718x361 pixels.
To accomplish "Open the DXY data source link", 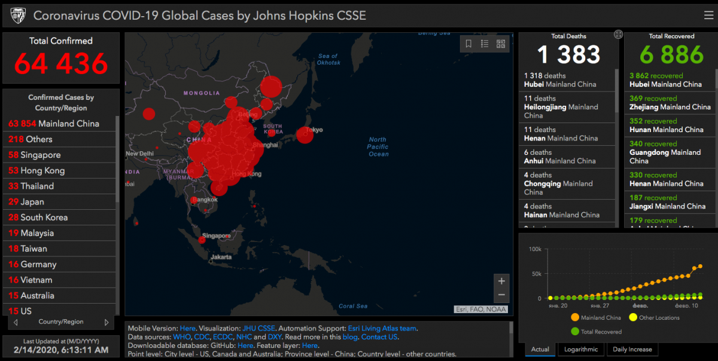I will click(275, 337).
